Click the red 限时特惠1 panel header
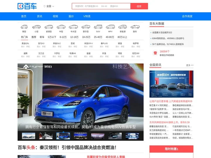 click(171, 149)
